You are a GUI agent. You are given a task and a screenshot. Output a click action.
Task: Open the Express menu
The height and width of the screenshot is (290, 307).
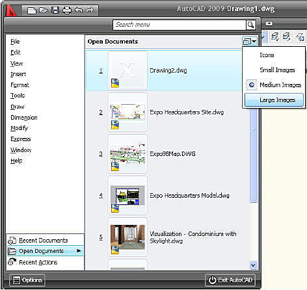[x=21, y=139]
